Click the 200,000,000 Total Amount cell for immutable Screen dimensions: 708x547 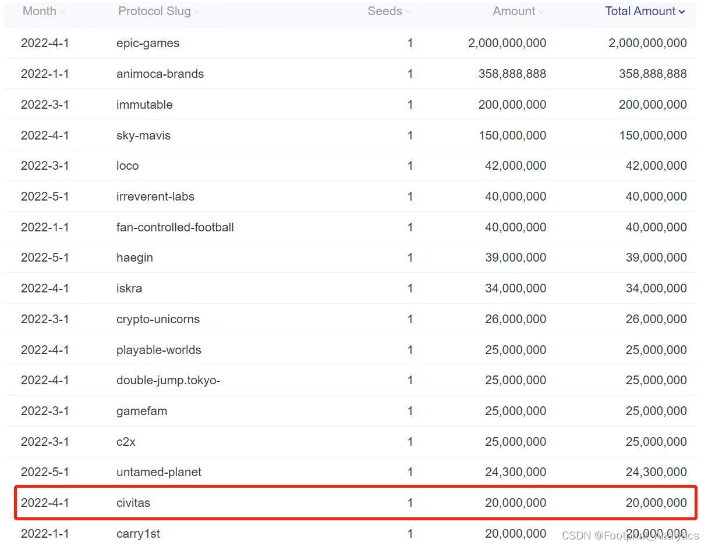(653, 105)
